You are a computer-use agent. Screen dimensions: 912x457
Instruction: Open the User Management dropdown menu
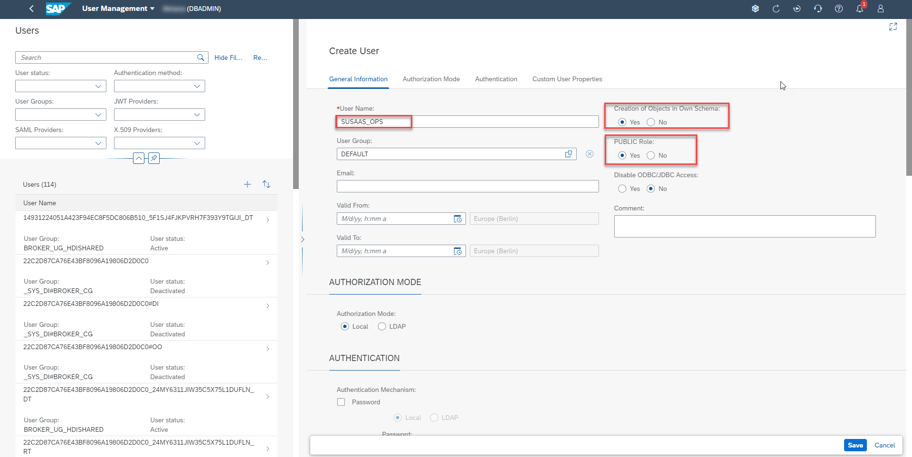click(118, 9)
